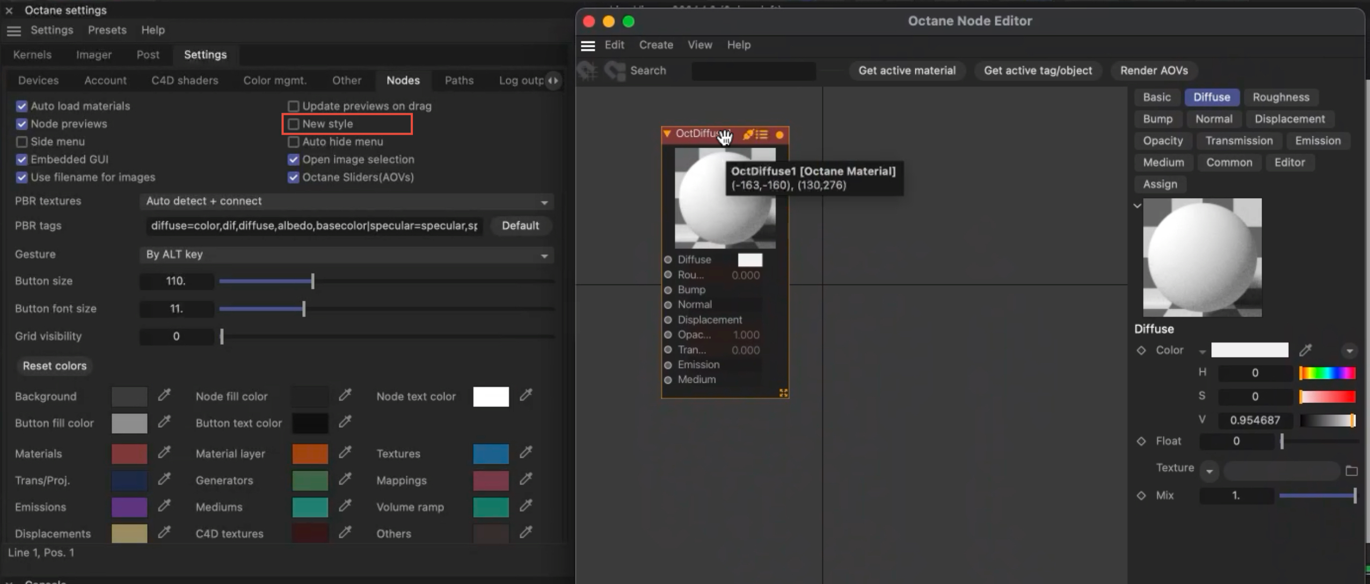1370x584 pixels.
Task: Click the Get active material button
Action: click(906, 70)
